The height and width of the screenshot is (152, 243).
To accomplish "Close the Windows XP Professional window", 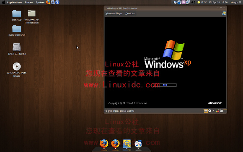I will [x=224, y=8].
